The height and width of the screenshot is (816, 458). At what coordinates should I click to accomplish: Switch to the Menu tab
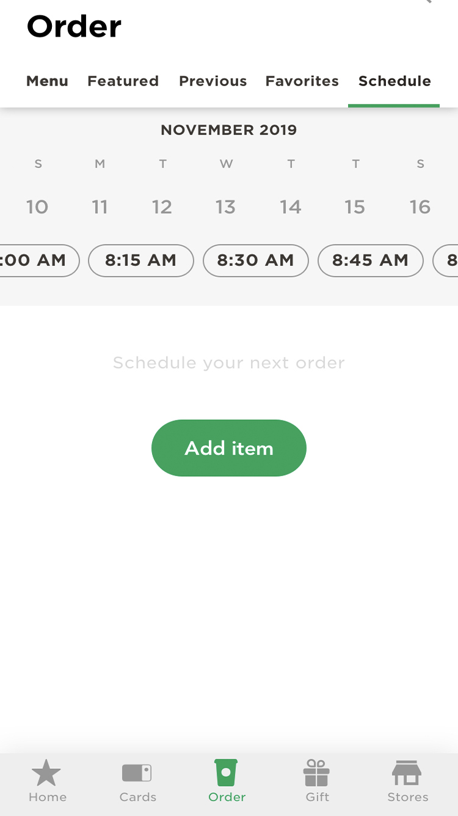[47, 81]
